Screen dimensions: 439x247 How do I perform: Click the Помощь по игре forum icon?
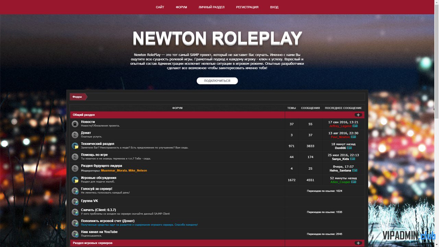coord(75,157)
